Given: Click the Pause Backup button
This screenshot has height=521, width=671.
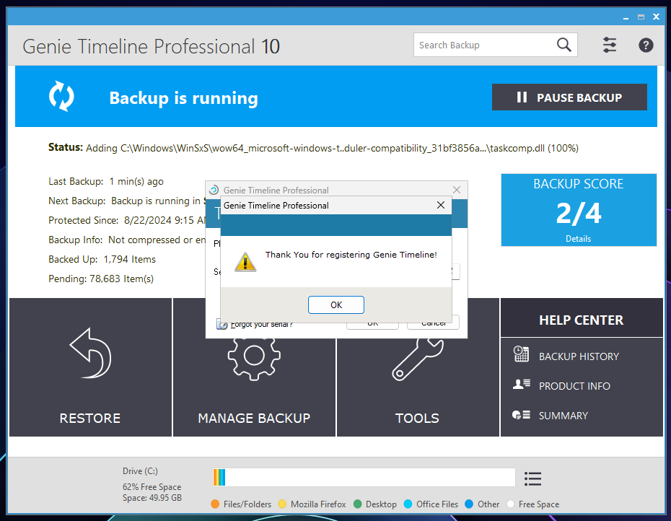Looking at the screenshot, I should [x=569, y=97].
